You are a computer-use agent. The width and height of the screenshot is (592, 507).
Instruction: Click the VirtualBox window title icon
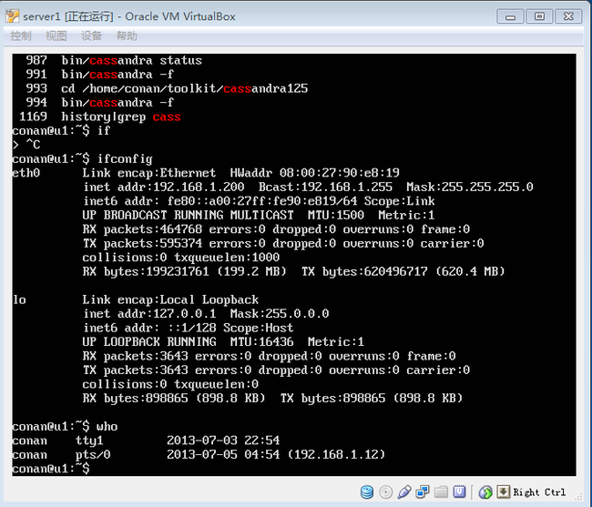tap(12, 16)
